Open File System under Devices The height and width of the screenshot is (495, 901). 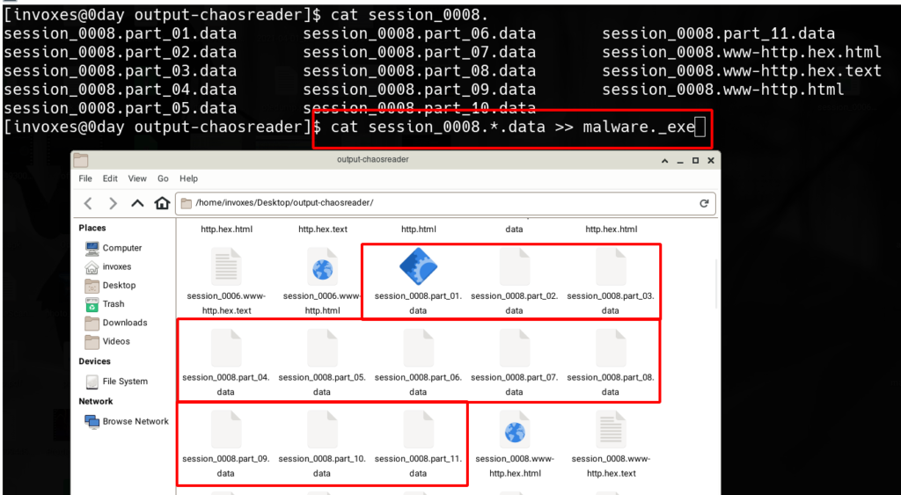pyautogui.click(x=117, y=382)
